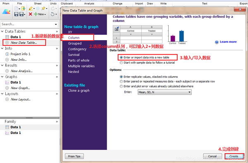Image resolution: width=248 pixels, height=163 pixels.
Task: Collapse the Results section
Action: 2,65
